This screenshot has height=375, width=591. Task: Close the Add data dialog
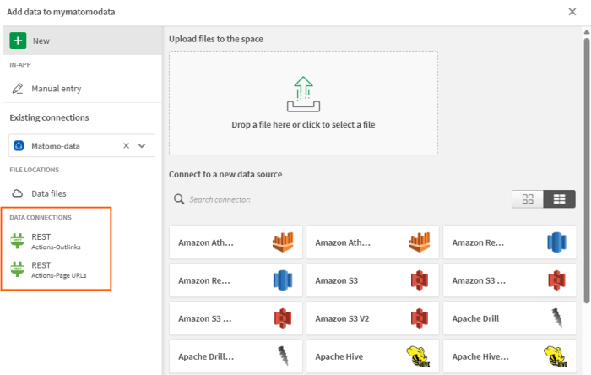(x=572, y=12)
